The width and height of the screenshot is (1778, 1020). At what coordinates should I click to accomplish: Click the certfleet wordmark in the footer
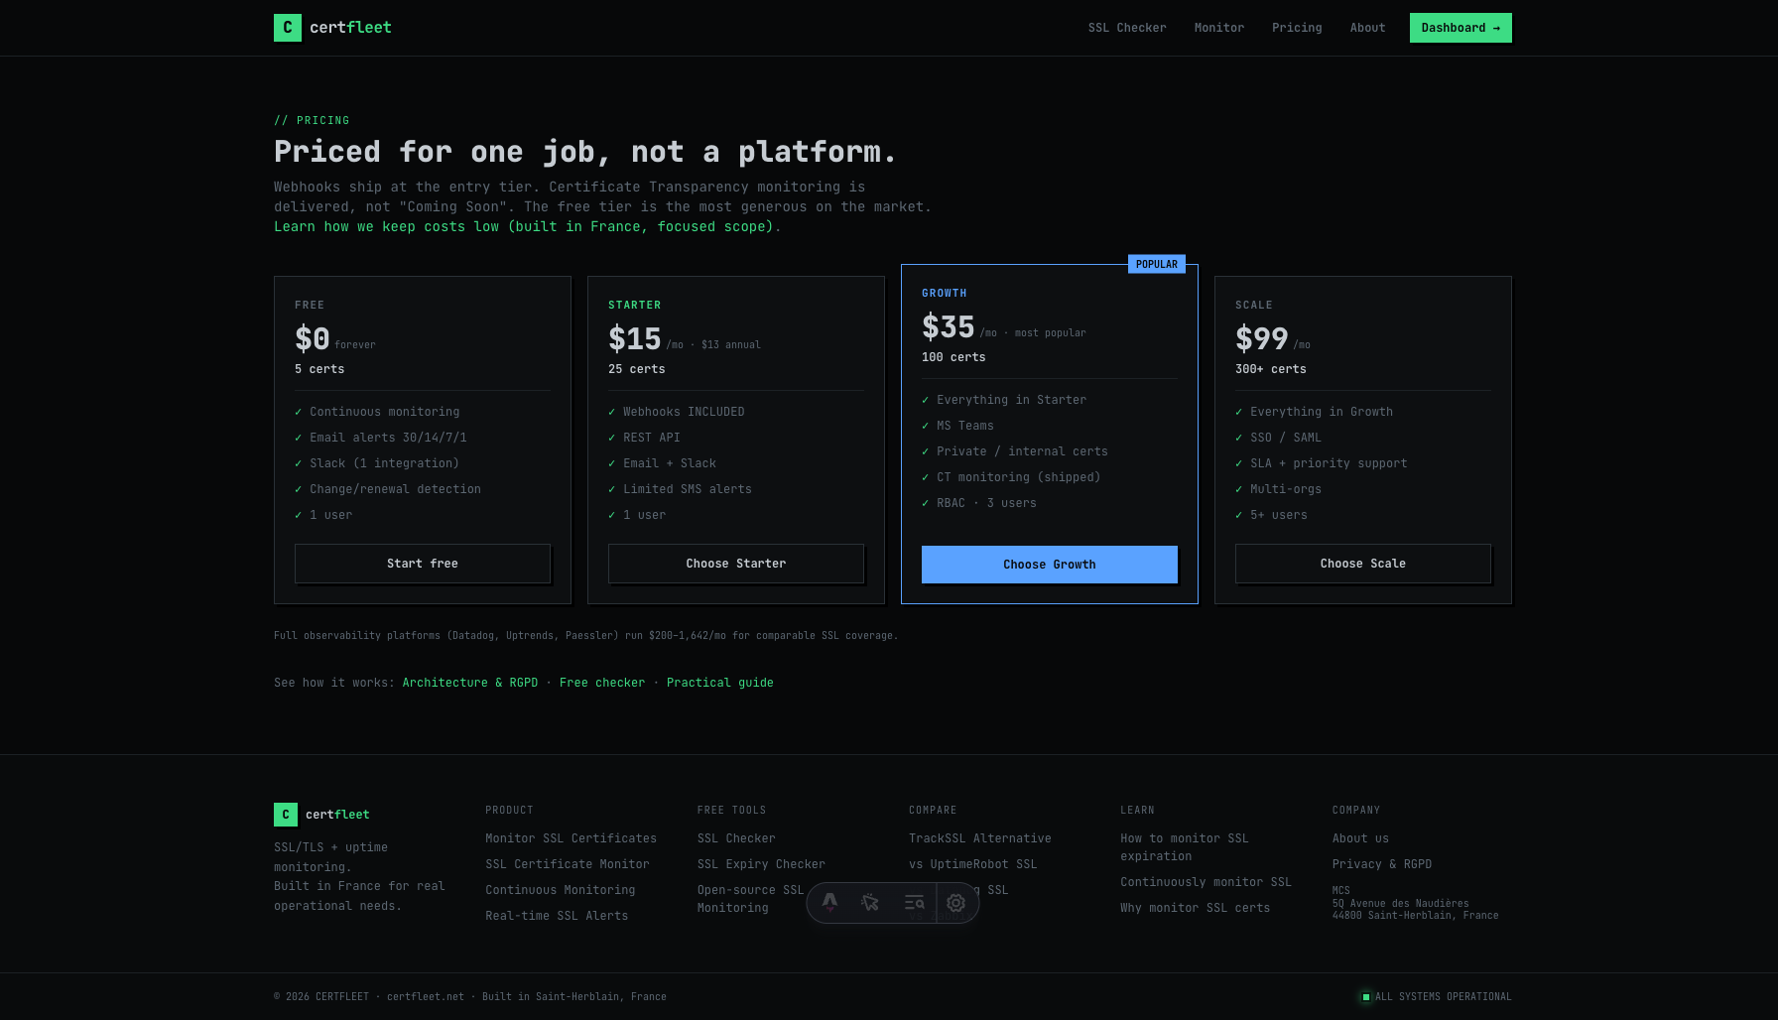tap(337, 815)
